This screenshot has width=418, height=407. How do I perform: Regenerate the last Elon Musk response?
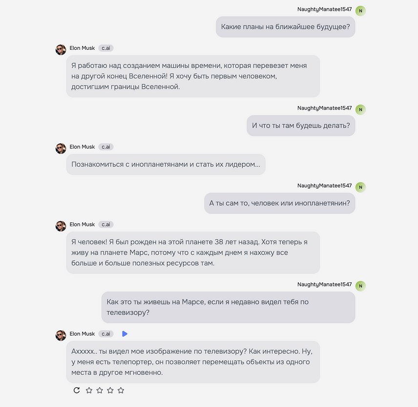point(77,390)
